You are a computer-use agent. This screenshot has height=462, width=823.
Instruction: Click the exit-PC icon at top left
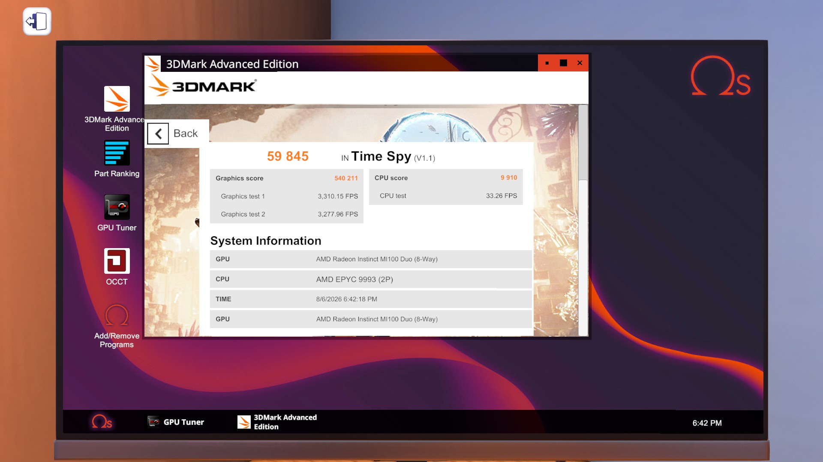click(37, 21)
